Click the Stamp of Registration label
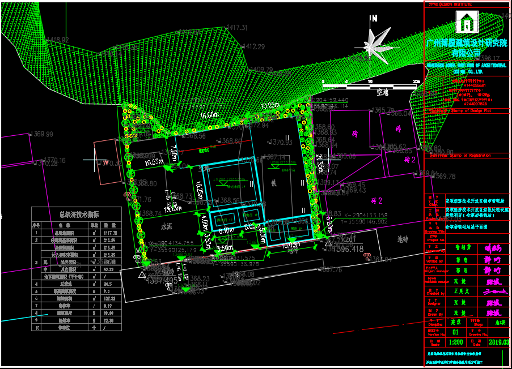This screenshot has height=369, width=512. point(463,155)
